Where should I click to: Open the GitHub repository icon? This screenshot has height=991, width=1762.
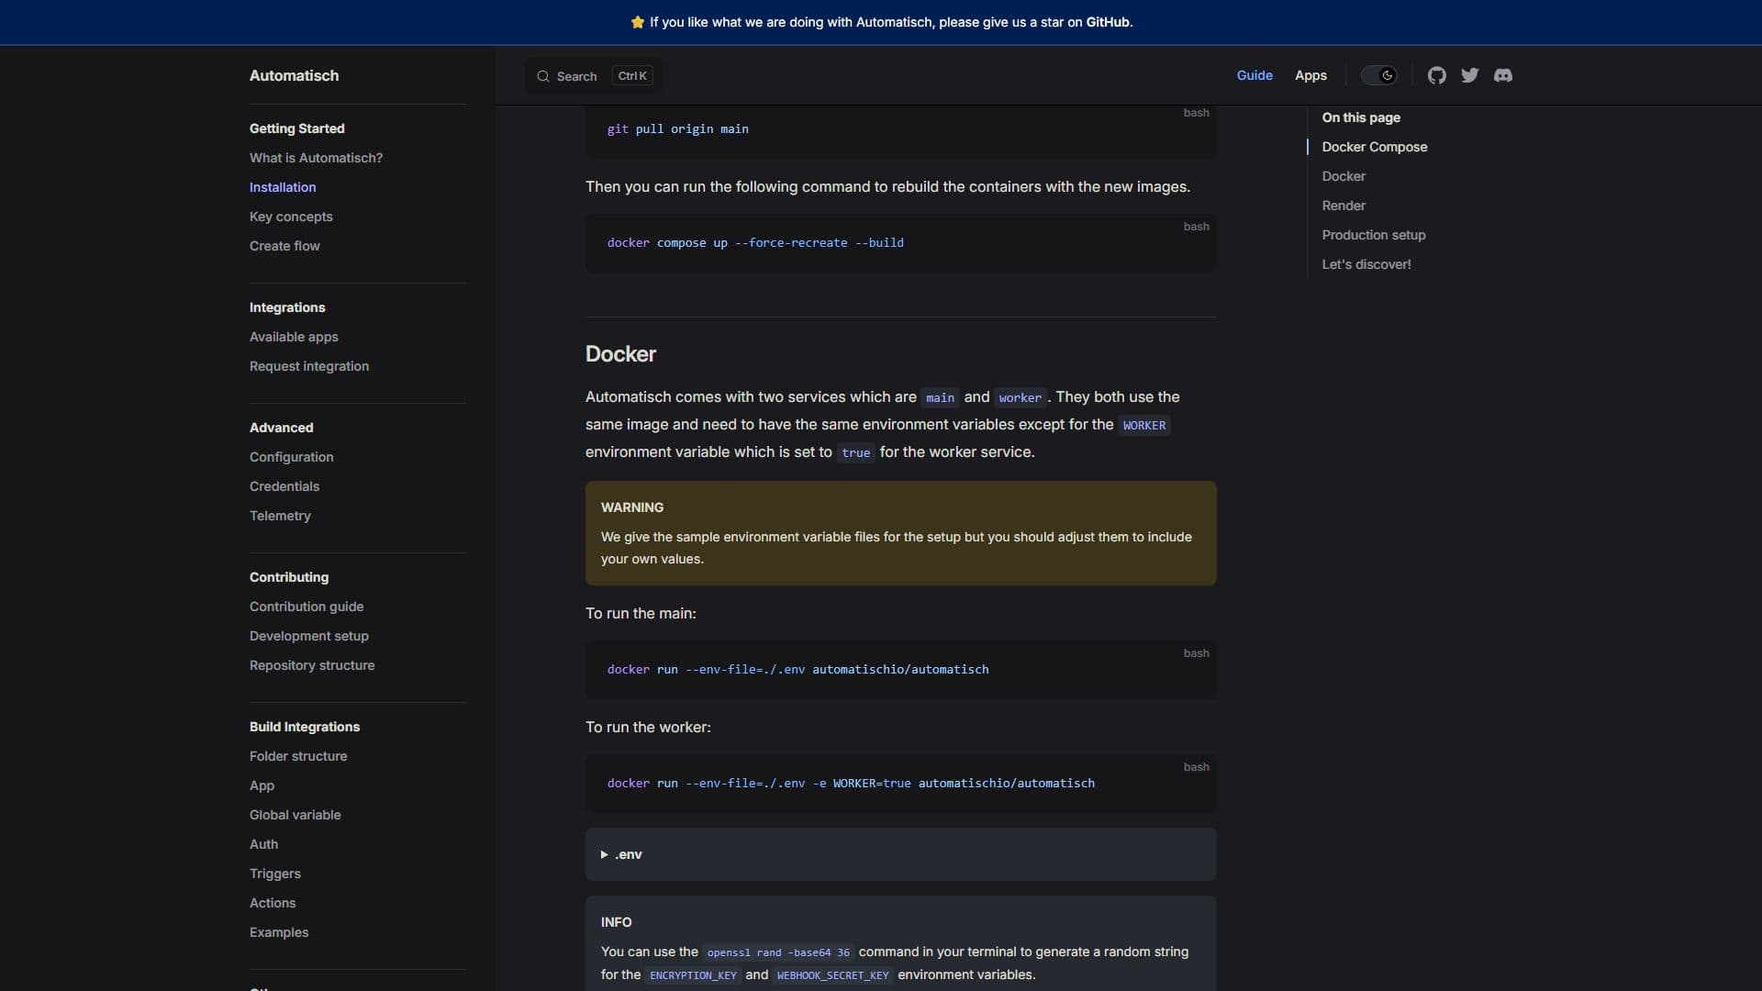tap(1437, 75)
